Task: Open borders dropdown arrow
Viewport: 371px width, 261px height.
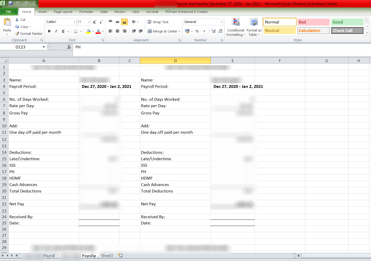Action: tap(81, 31)
